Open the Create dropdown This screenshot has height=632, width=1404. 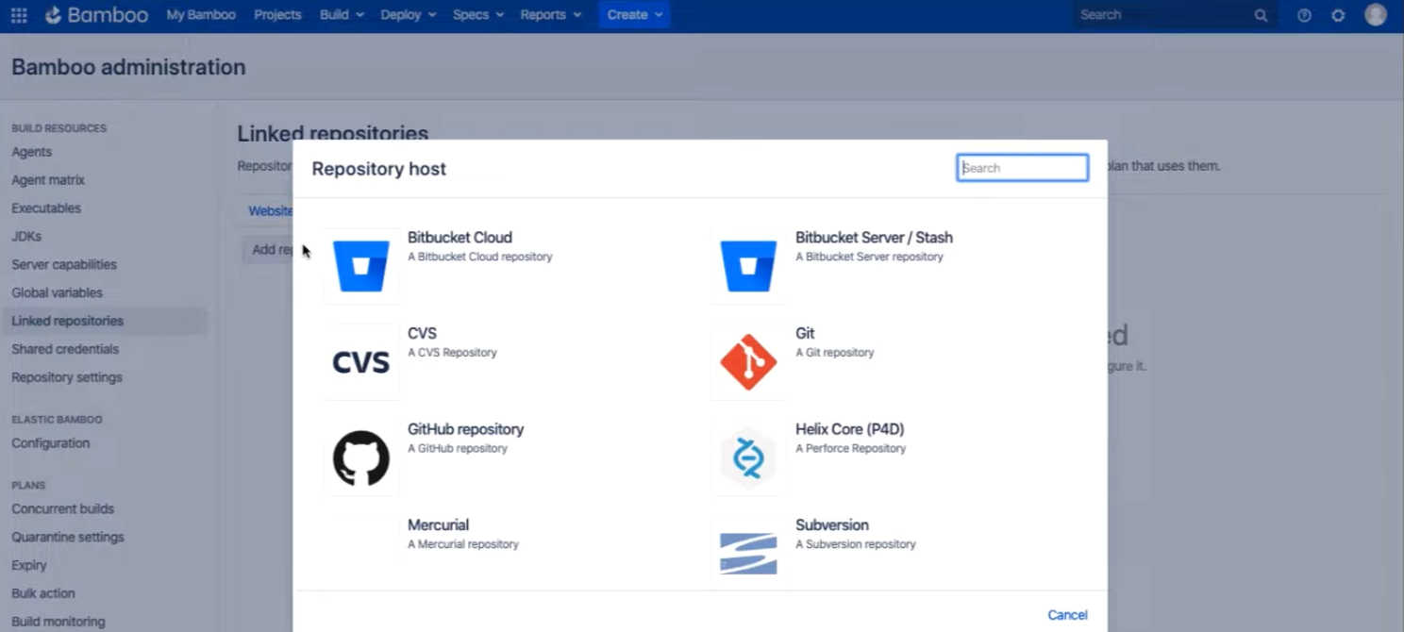pos(633,14)
